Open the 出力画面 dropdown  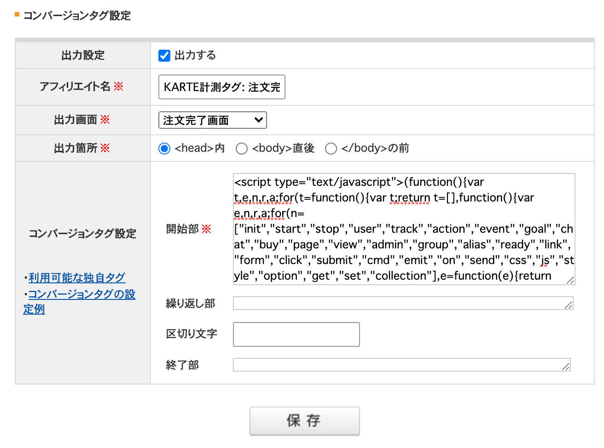point(213,120)
